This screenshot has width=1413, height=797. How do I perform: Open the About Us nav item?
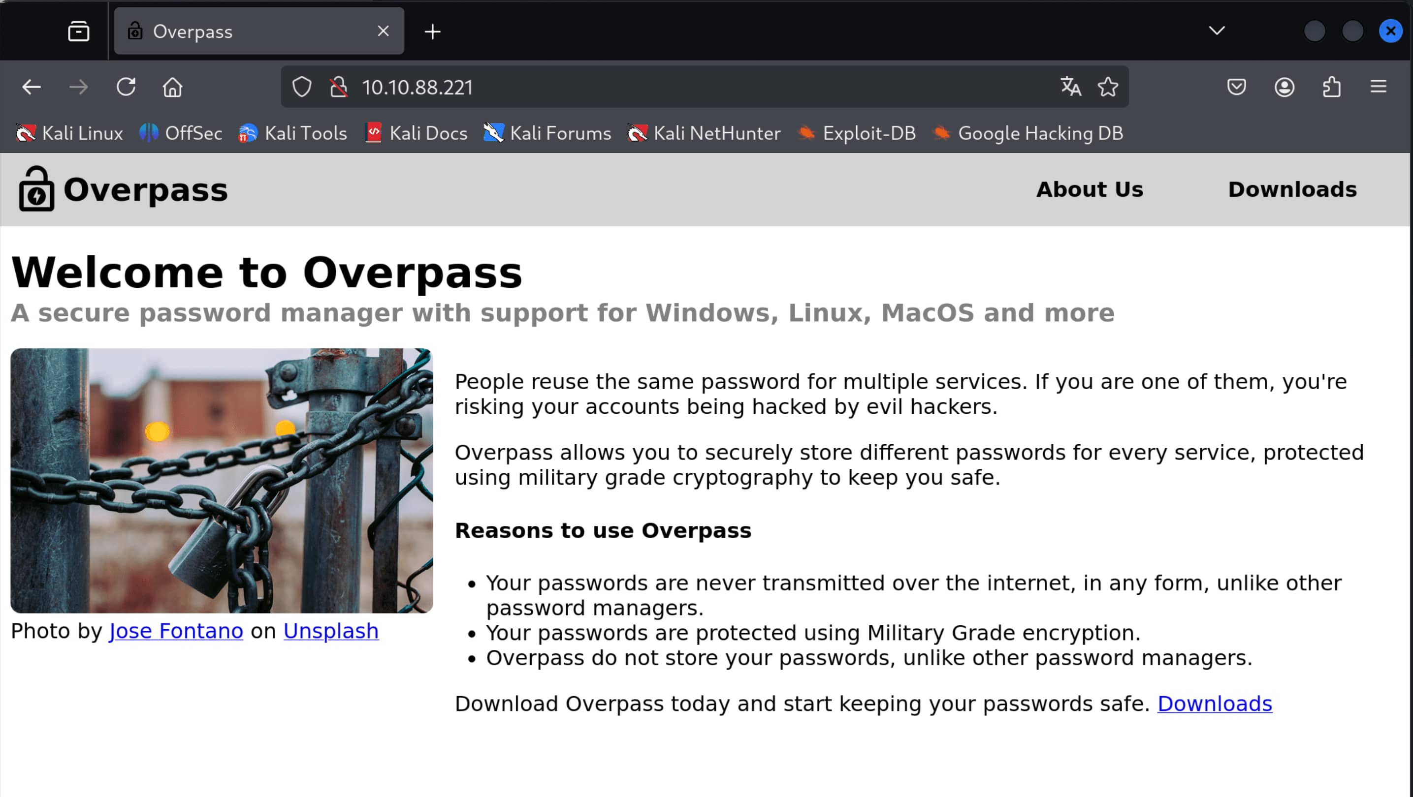tap(1090, 189)
